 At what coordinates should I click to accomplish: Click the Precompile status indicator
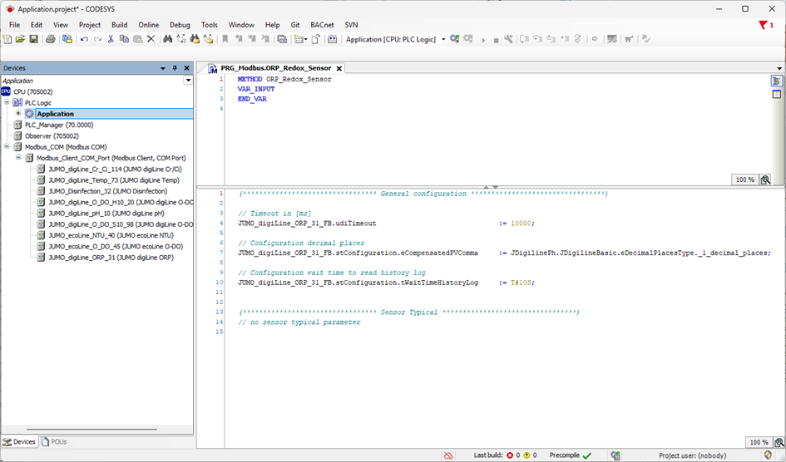click(571, 455)
